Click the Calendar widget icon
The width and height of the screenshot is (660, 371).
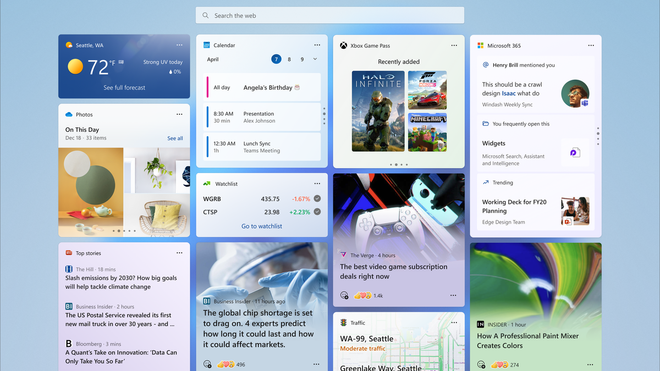(x=207, y=45)
